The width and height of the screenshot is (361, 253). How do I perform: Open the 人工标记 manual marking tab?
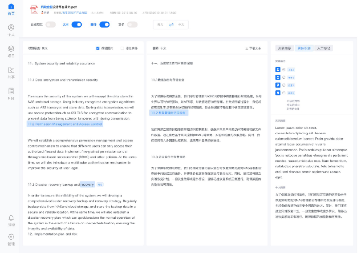tap(324, 48)
